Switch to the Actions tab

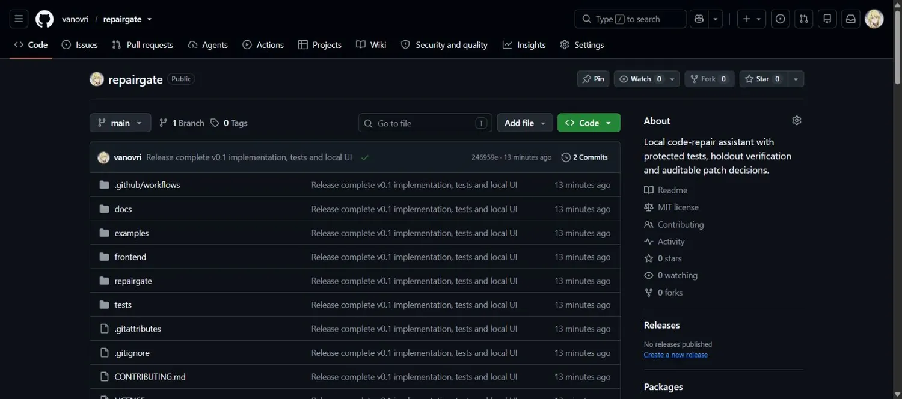tap(263, 45)
